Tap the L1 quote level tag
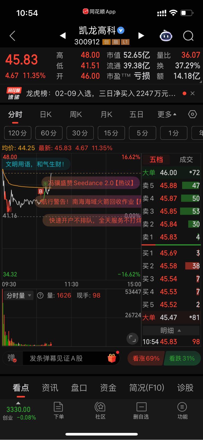The image size is (203, 440). click(x=125, y=42)
